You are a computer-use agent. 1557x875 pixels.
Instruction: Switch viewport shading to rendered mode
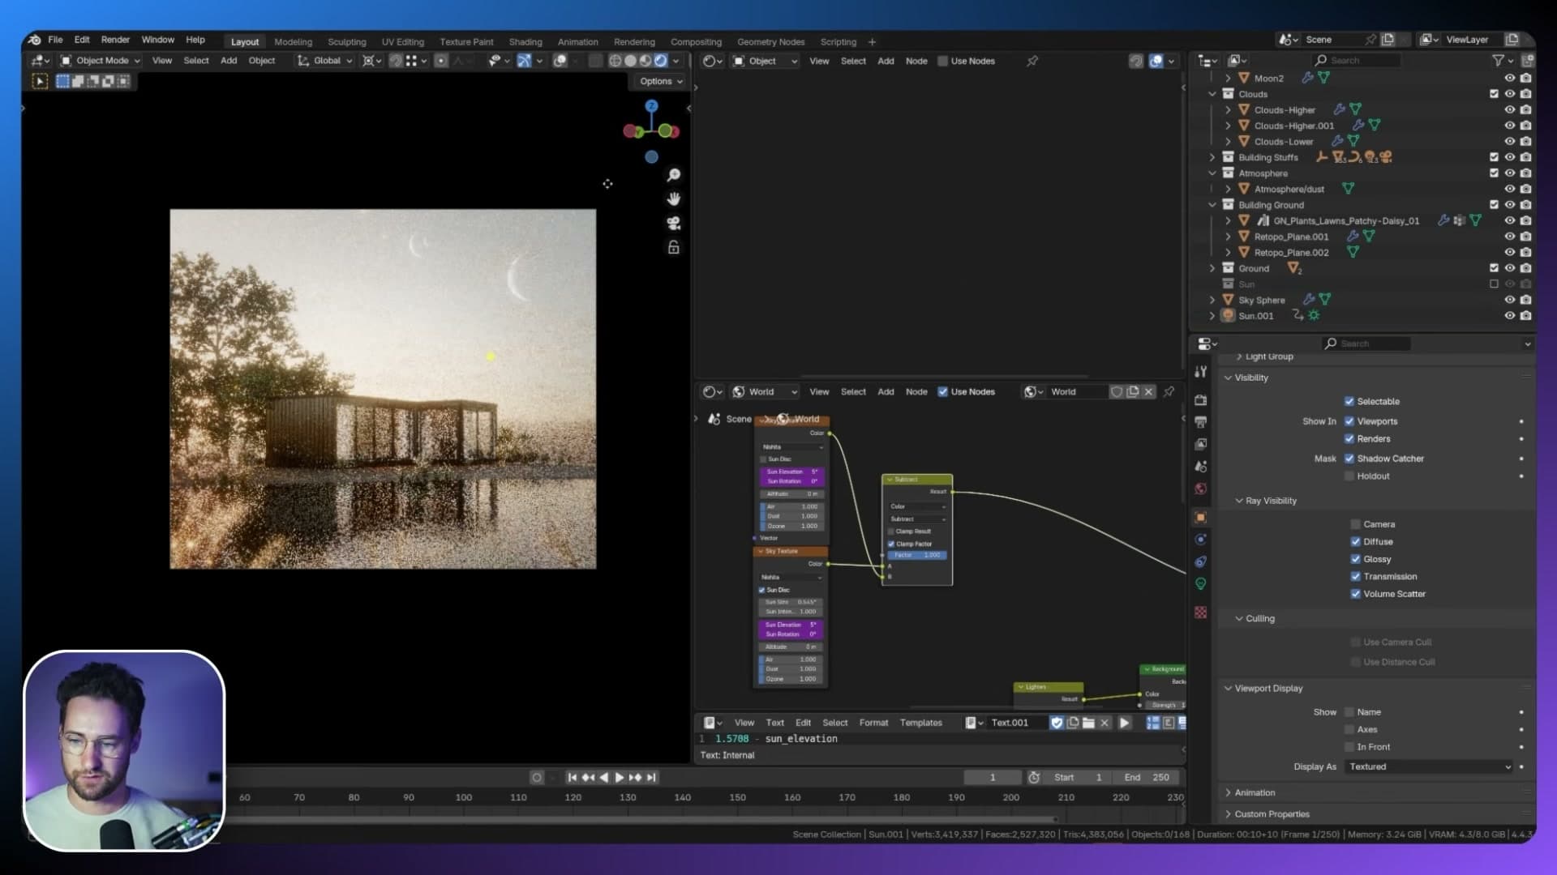pyautogui.click(x=661, y=61)
